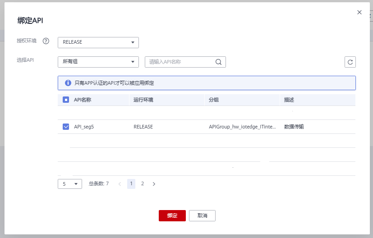Close the 绑定API dialog
Screen dimensions: 373x238
click(359, 12)
